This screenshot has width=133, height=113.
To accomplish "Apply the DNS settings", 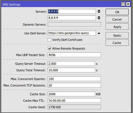I will coord(117,27).
